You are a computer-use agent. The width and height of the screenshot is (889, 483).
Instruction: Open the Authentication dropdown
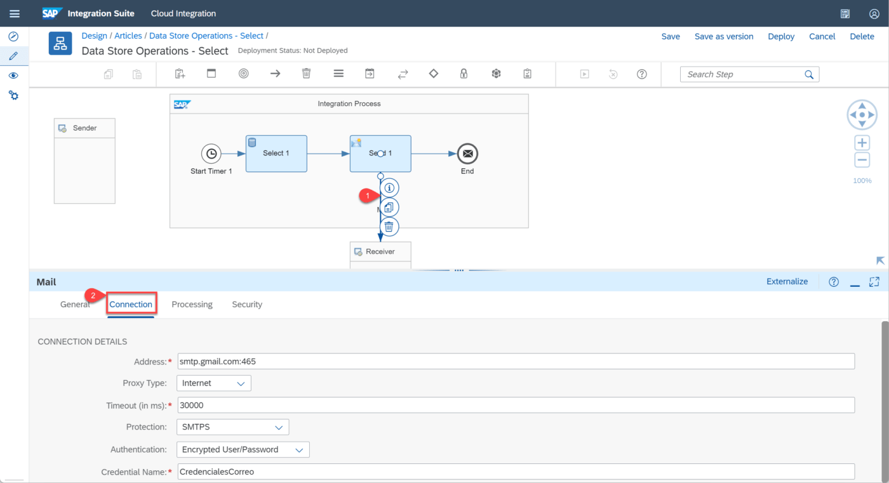[x=243, y=449]
